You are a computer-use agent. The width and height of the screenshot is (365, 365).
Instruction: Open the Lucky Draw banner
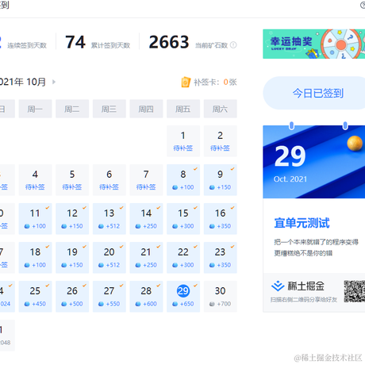coord(314,44)
